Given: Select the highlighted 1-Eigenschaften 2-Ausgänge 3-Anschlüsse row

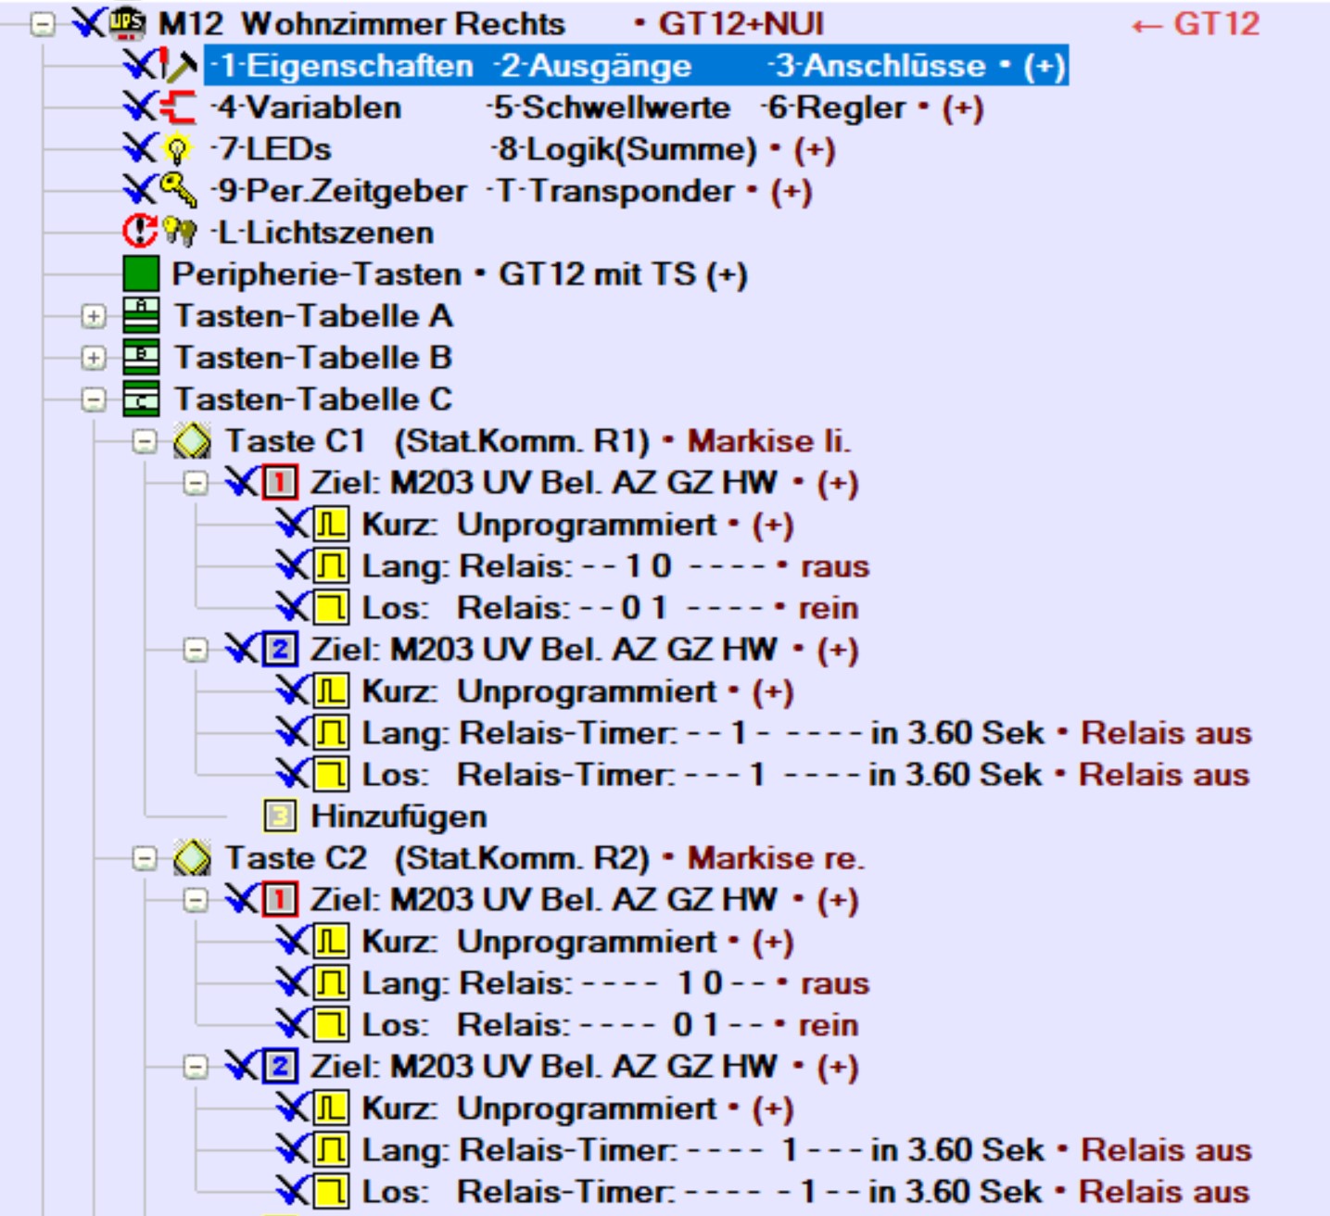Looking at the screenshot, I should [x=636, y=66].
